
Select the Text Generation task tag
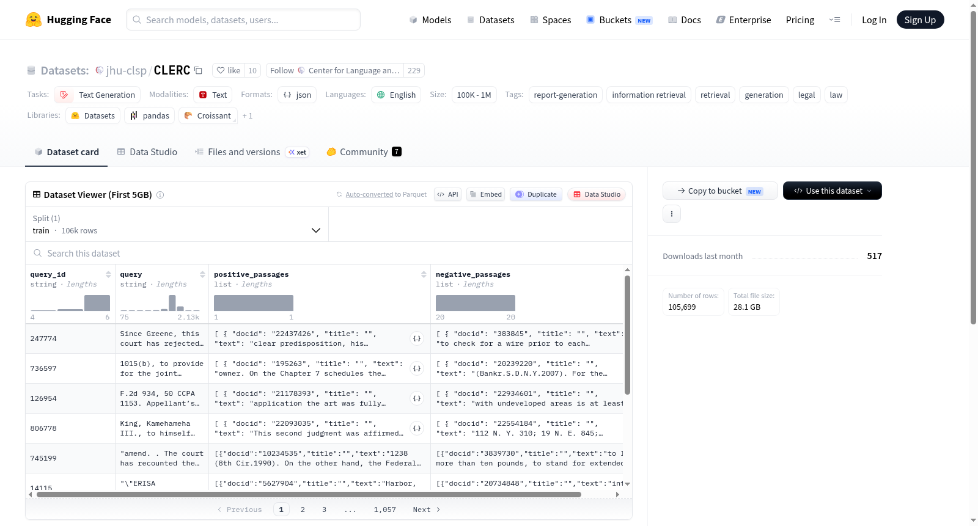(x=97, y=95)
